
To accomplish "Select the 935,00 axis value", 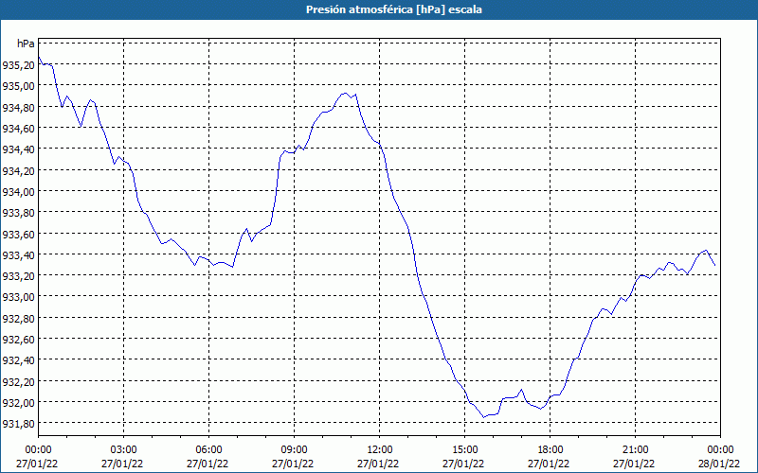I will pos(18,85).
